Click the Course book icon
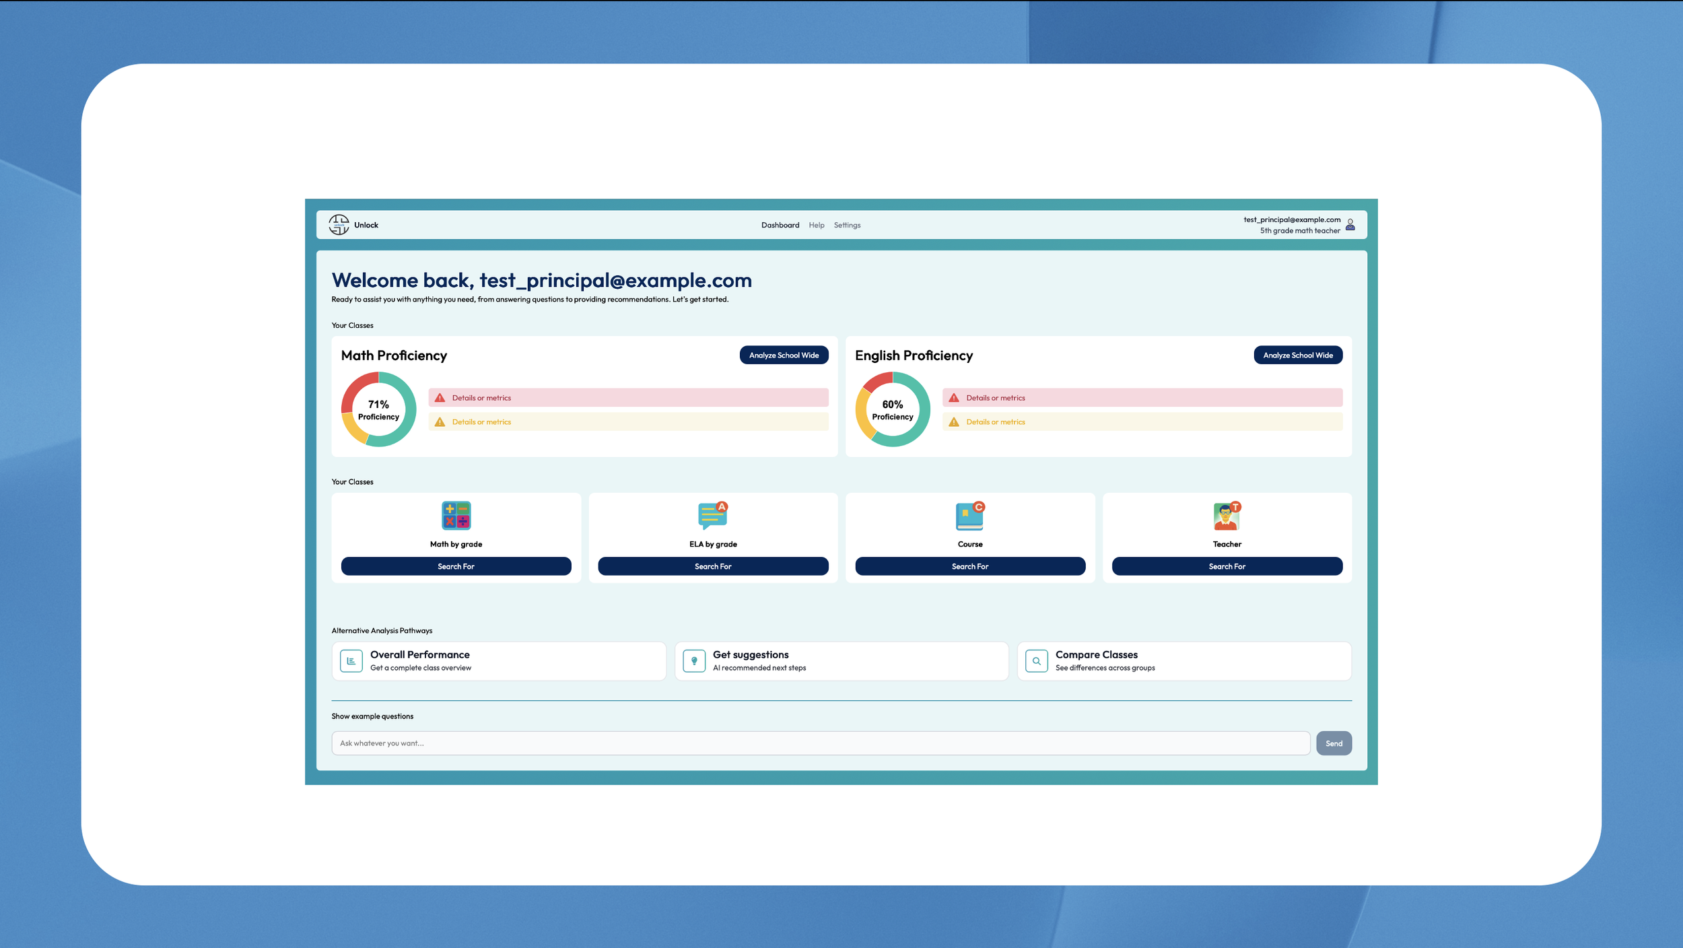This screenshot has height=948, width=1683. point(969,516)
